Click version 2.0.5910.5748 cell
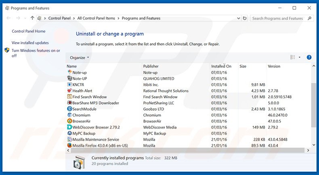Screen dimensions: 319x175 point(279,97)
